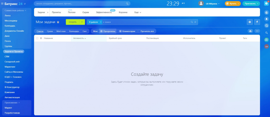The width and height of the screenshot is (270, 117).
Task: Open the green news avatar in right sidebar
Action: 267,40
